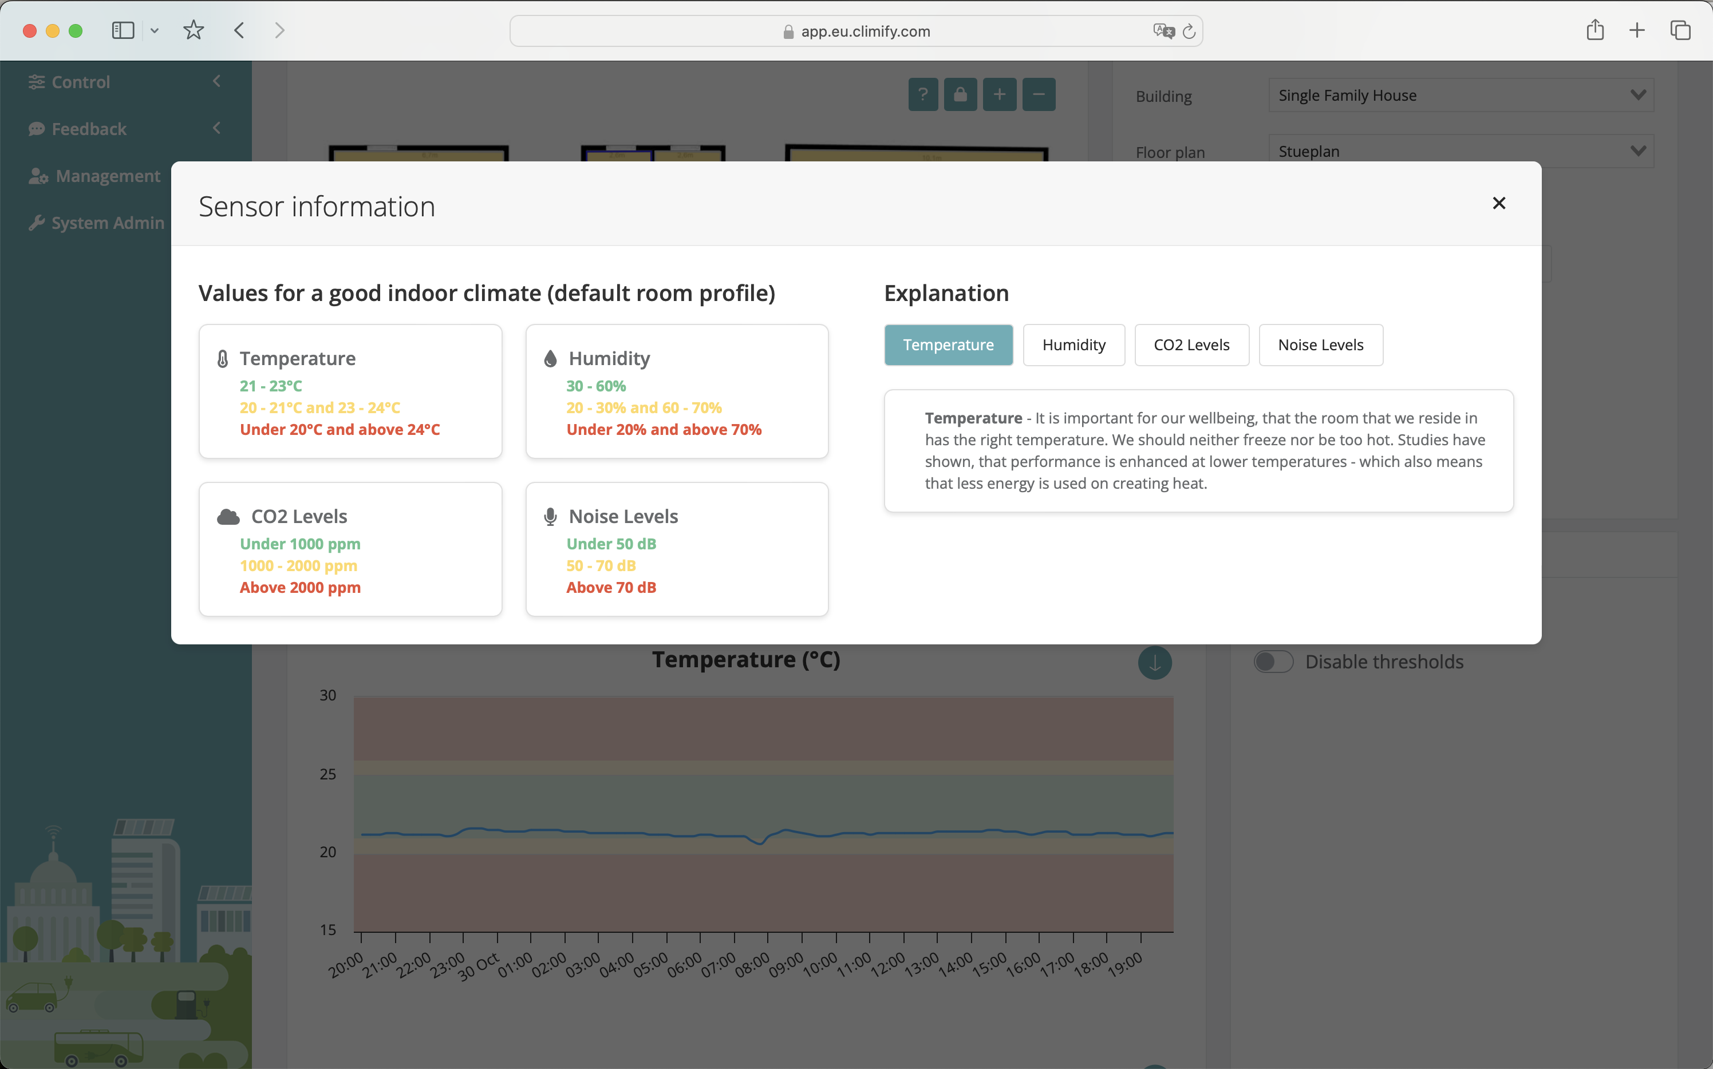Click 'Under 1000 ppm' CO2 value
The width and height of the screenshot is (1713, 1069).
[300, 544]
